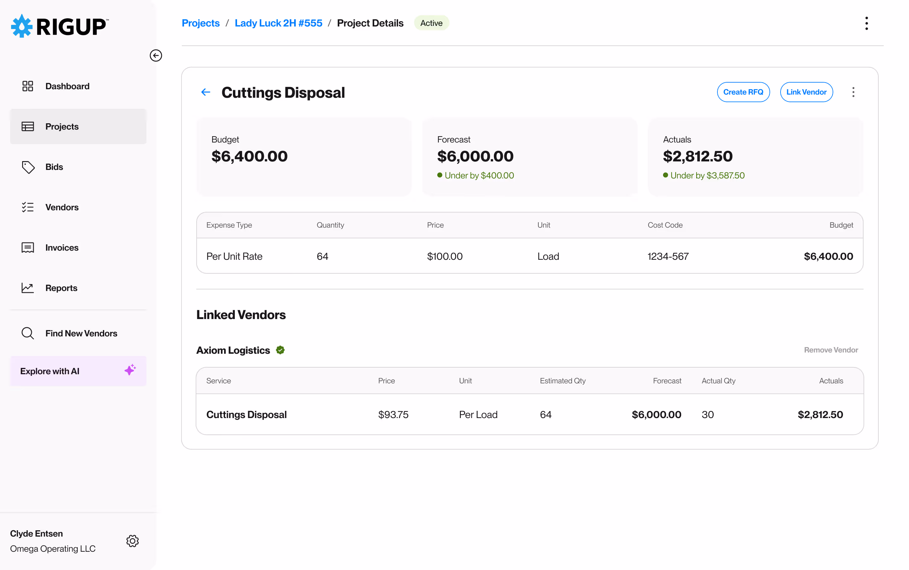Navigate to Invoices in the sidebar

point(78,248)
